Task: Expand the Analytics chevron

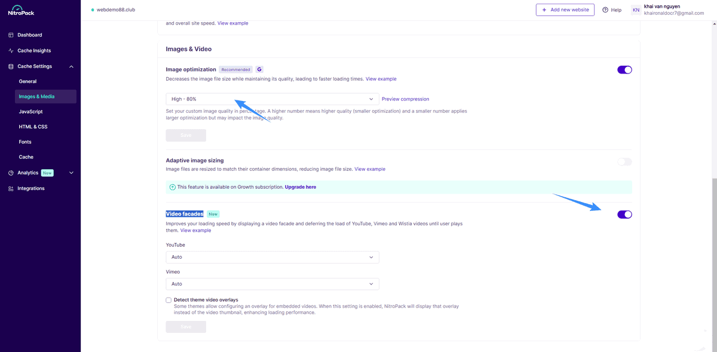Action: coord(72,173)
